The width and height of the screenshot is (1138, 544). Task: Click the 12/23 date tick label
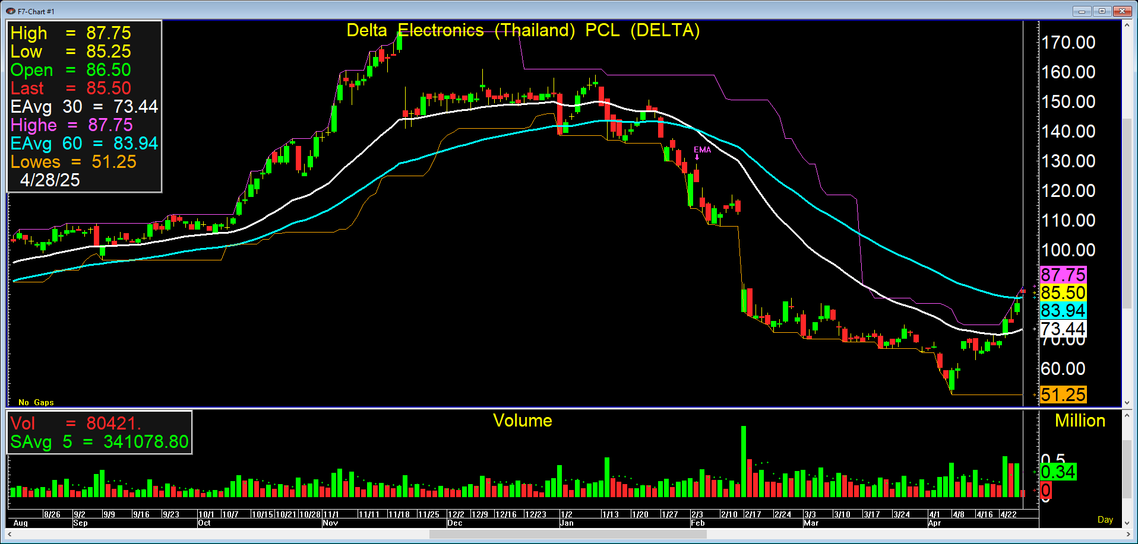click(x=535, y=514)
